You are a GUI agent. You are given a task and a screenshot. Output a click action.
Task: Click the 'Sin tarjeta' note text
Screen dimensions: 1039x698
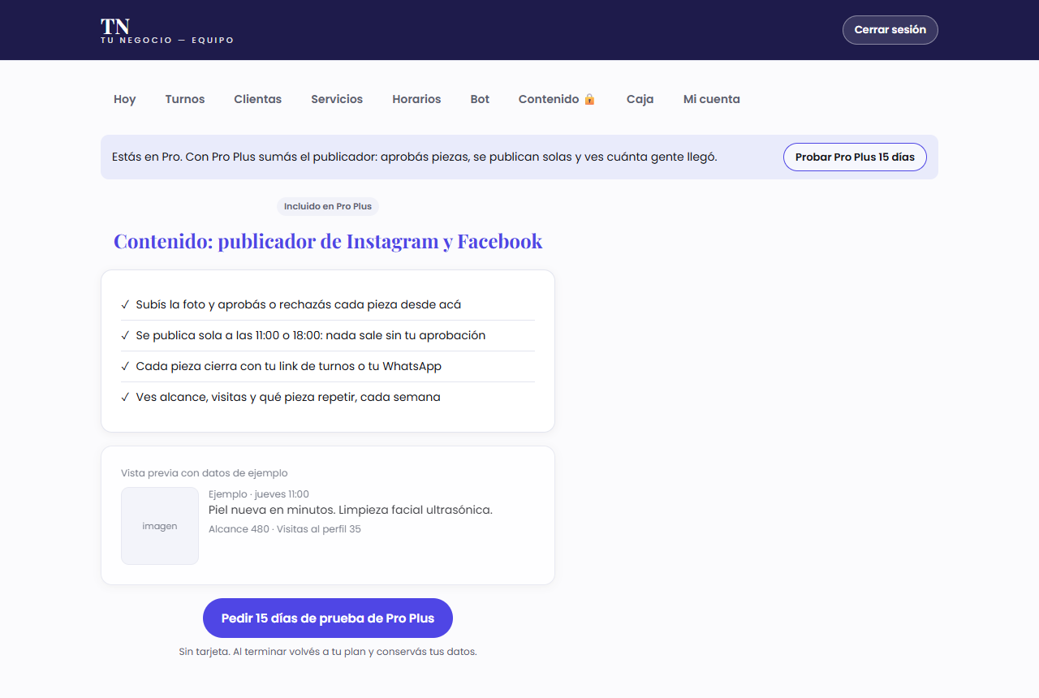328,652
